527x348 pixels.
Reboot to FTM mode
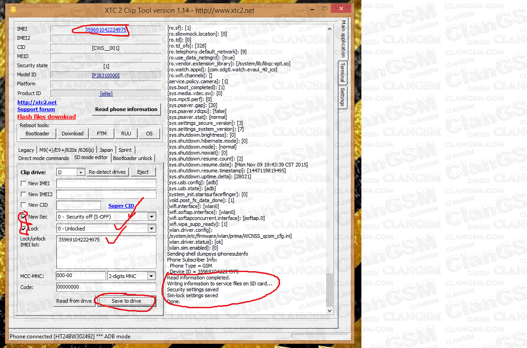[x=102, y=134]
